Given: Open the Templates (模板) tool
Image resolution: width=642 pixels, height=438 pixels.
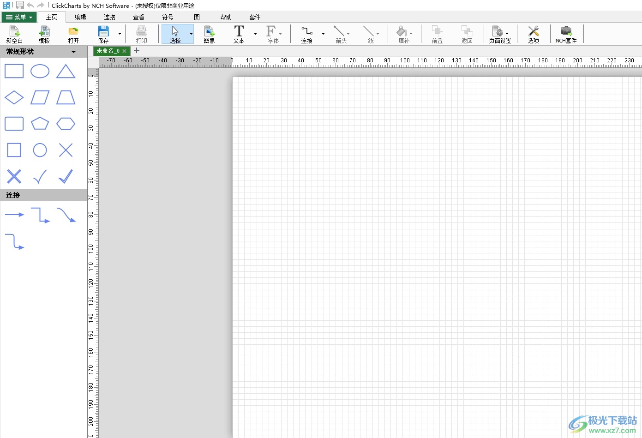Looking at the screenshot, I should point(44,34).
